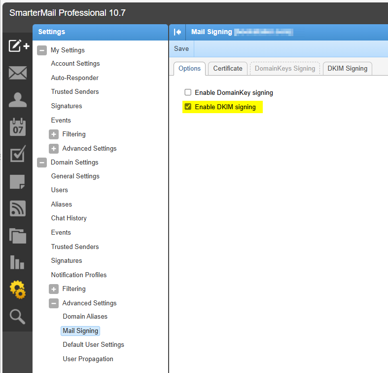Image resolution: width=388 pixels, height=373 pixels.
Task: Click the My Settings label
Action: pyautogui.click(x=68, y=50)
